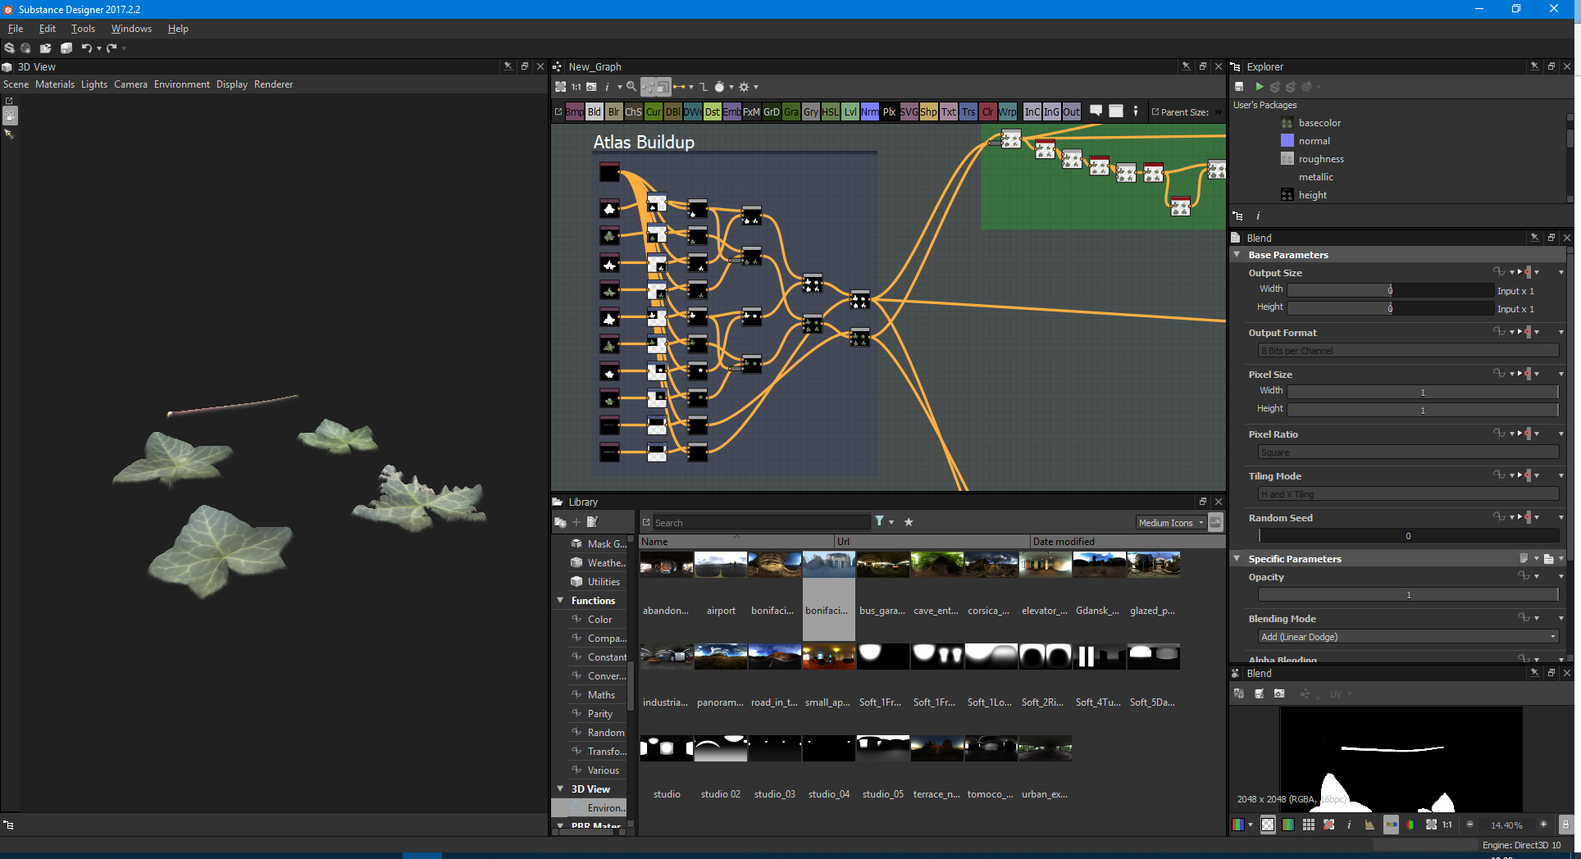Click the Nrm normal node shortcut
This screenshot has width=1581, height=859.
(x=869, y=112)
